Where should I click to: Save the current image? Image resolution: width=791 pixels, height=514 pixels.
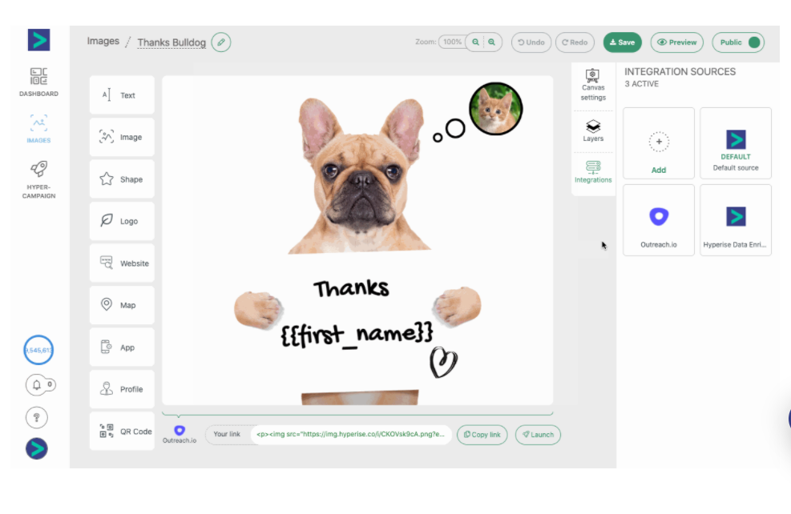(622, 42)
